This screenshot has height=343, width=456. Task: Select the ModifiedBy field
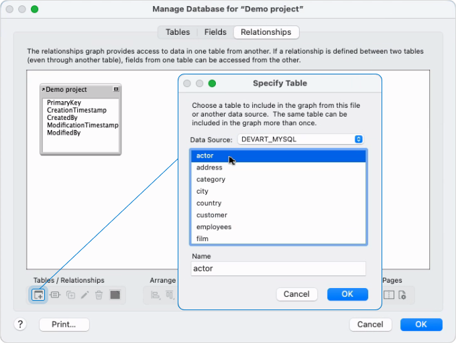coord(64,133)
